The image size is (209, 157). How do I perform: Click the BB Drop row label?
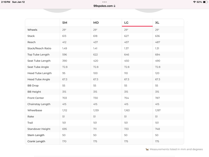tap(33, 86)
